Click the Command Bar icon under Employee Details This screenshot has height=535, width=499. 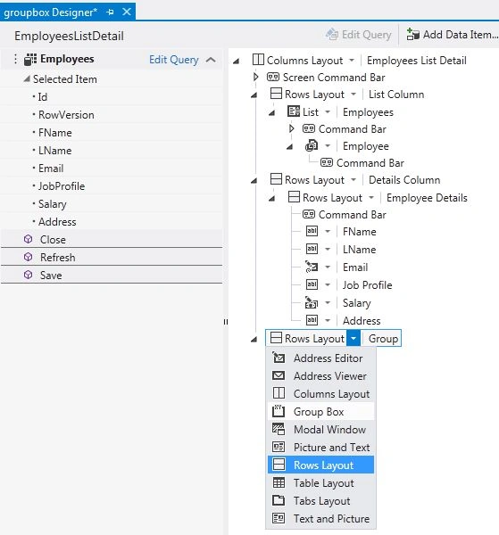click(309, 214)
